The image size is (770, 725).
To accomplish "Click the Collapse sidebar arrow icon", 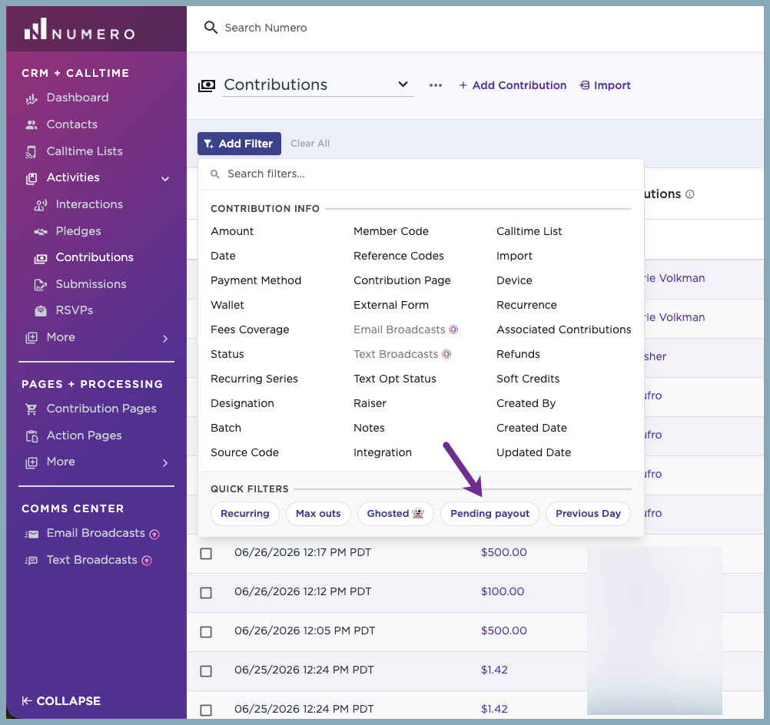I will (x=27, y=701).
